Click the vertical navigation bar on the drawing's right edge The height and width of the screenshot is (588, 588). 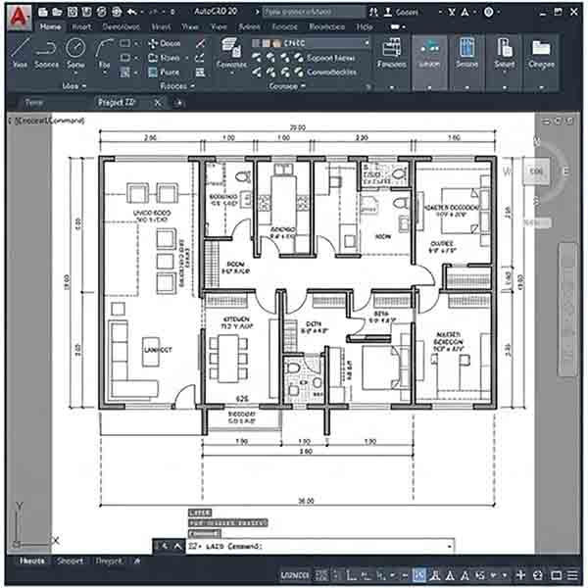coord(567,310)
